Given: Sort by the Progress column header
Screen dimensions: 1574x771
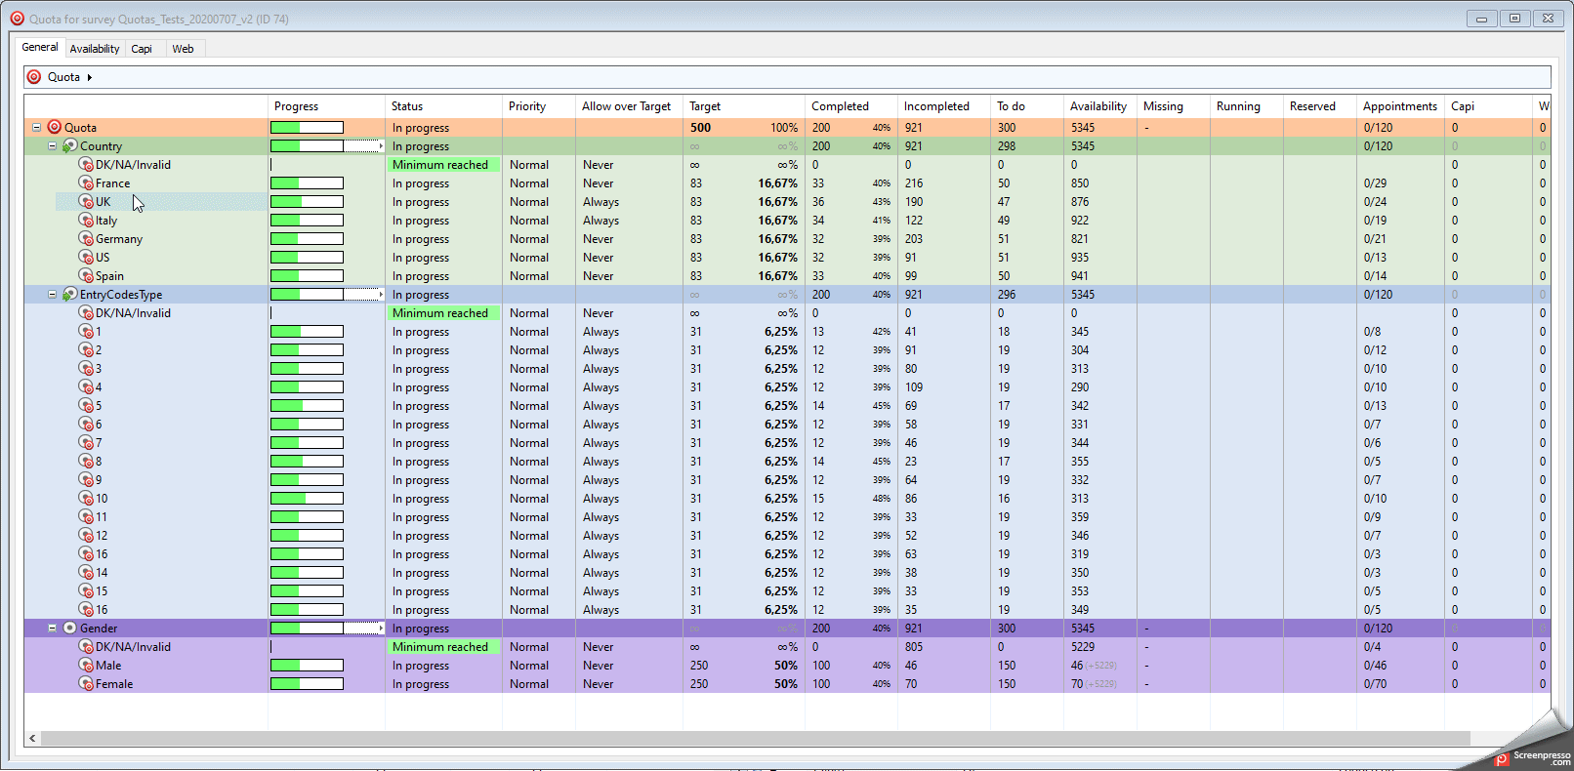Looking at the screenshot, I should [x=326, y=105].
